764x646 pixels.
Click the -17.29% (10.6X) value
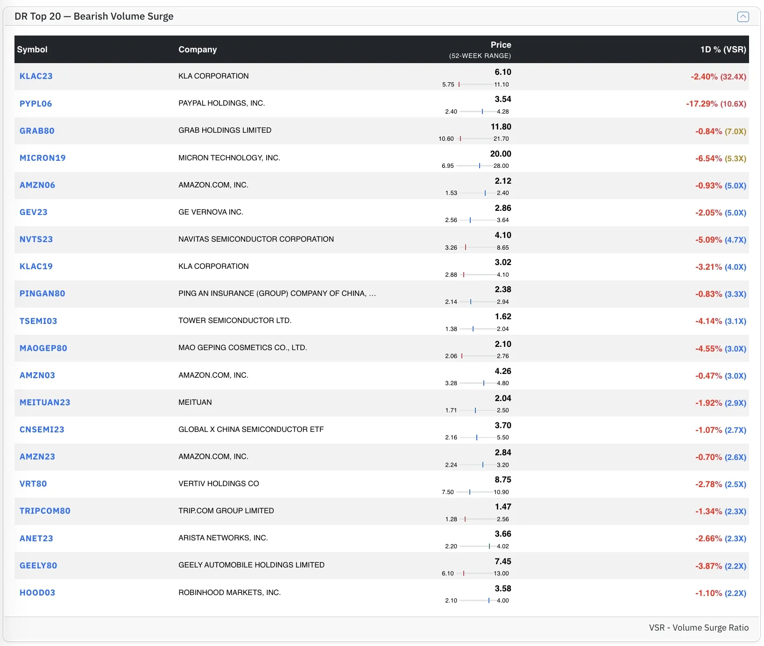click(x=716, y=104)
